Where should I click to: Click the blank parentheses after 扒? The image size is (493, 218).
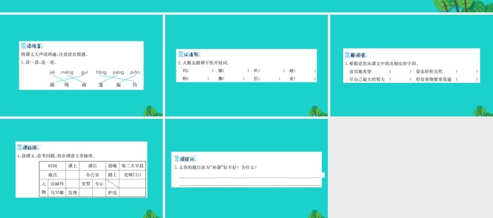click(269, 78)
